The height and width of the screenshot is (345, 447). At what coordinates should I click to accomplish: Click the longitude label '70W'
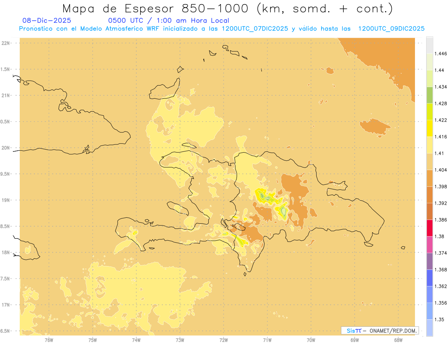pos(311,340)
